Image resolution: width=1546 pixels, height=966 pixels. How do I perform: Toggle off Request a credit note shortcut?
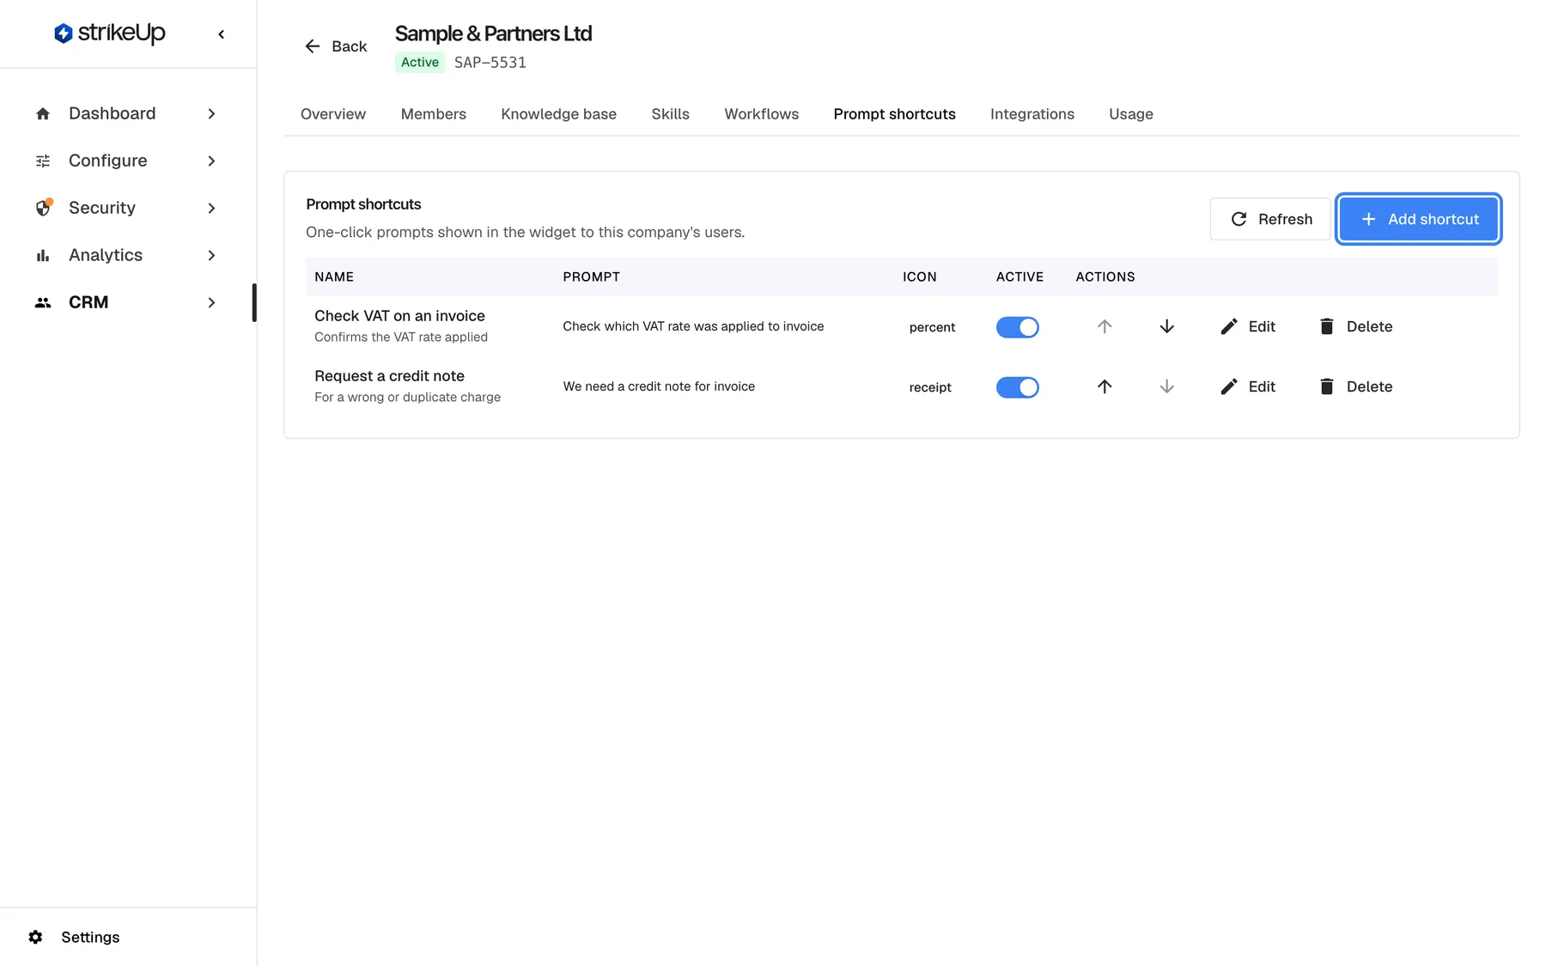tap(1018, 387)
